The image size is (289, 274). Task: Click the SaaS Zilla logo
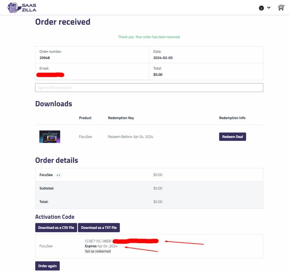coord(23,7)
